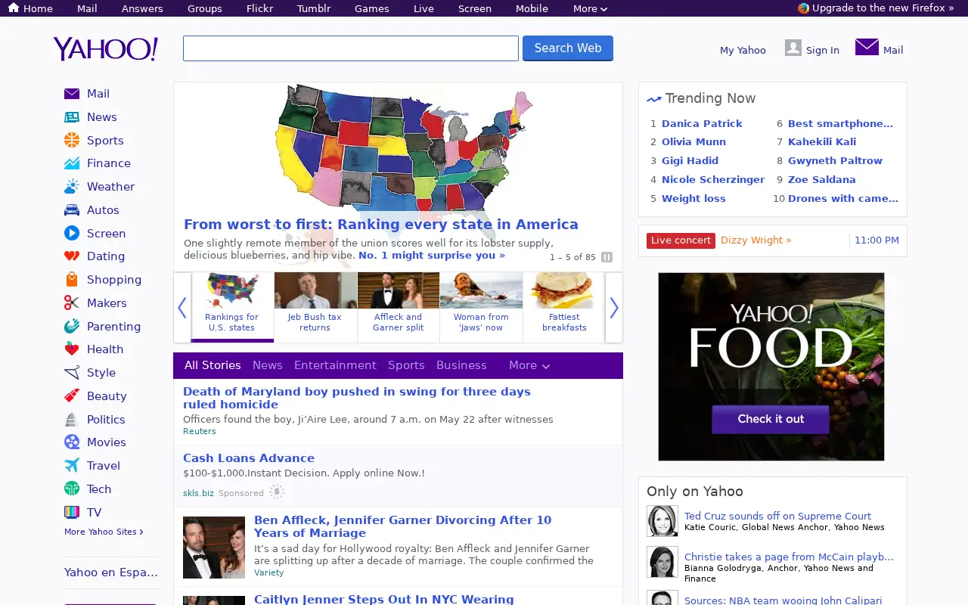This screenshot has height=605, width=968.
Task: Open Ted Cruz Supreme Court story
Action: 777,516
